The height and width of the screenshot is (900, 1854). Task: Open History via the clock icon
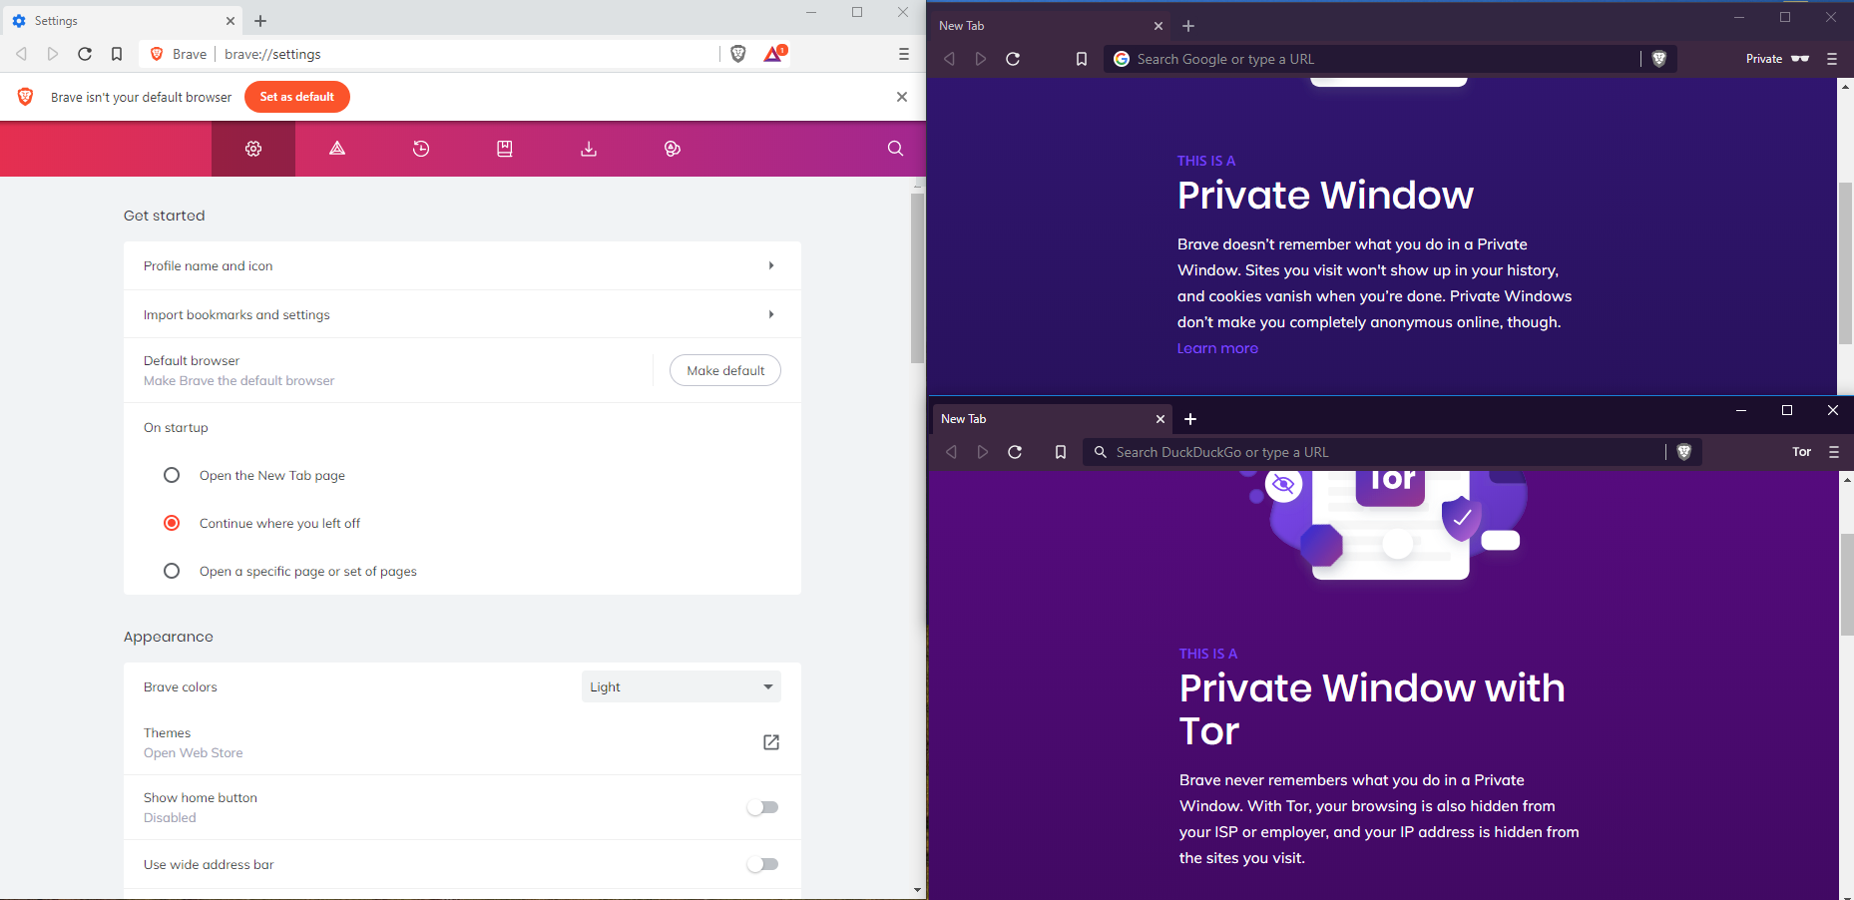[x=421, y=149]
